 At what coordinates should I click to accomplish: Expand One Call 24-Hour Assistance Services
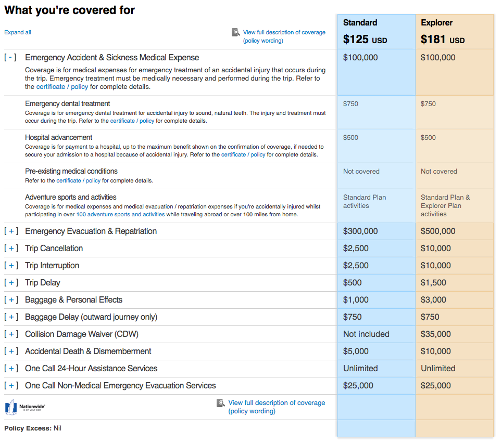10,369
